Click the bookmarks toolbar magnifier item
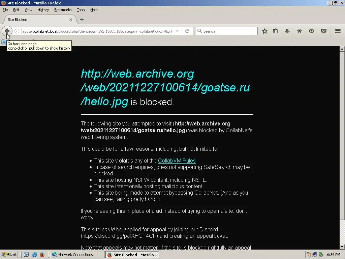This screenshot has width=345, height=259. tap(3, 42)
